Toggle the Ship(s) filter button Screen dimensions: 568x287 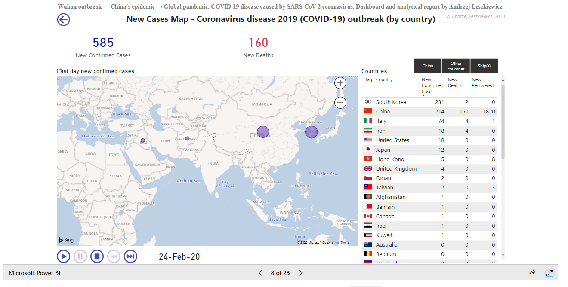point(484,66)
